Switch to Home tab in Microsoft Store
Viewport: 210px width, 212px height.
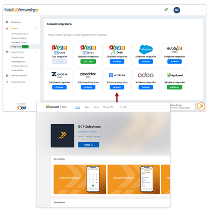point(78,107)
